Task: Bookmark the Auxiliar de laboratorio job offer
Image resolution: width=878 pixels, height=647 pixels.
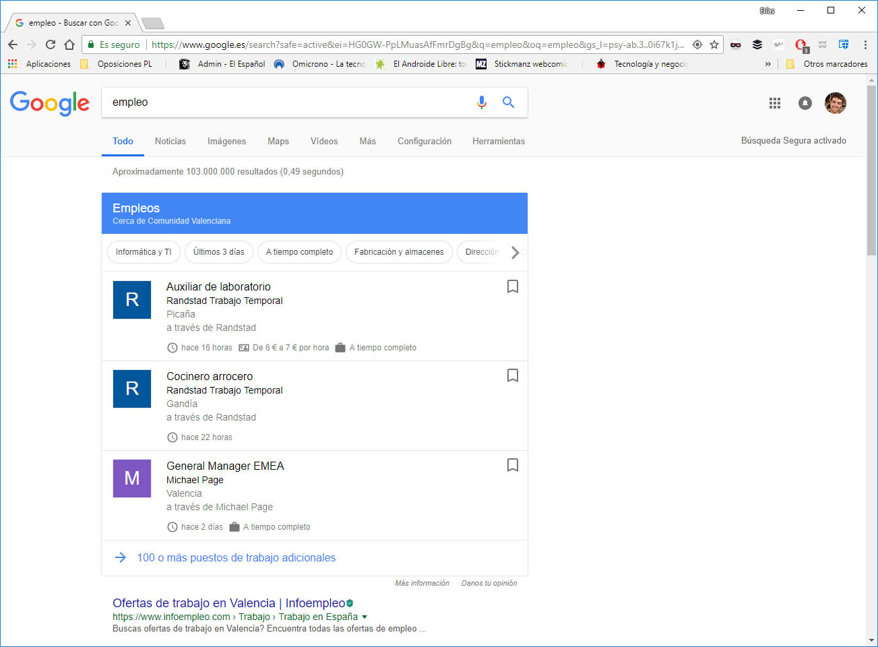Action: click(x=513, y=286)
